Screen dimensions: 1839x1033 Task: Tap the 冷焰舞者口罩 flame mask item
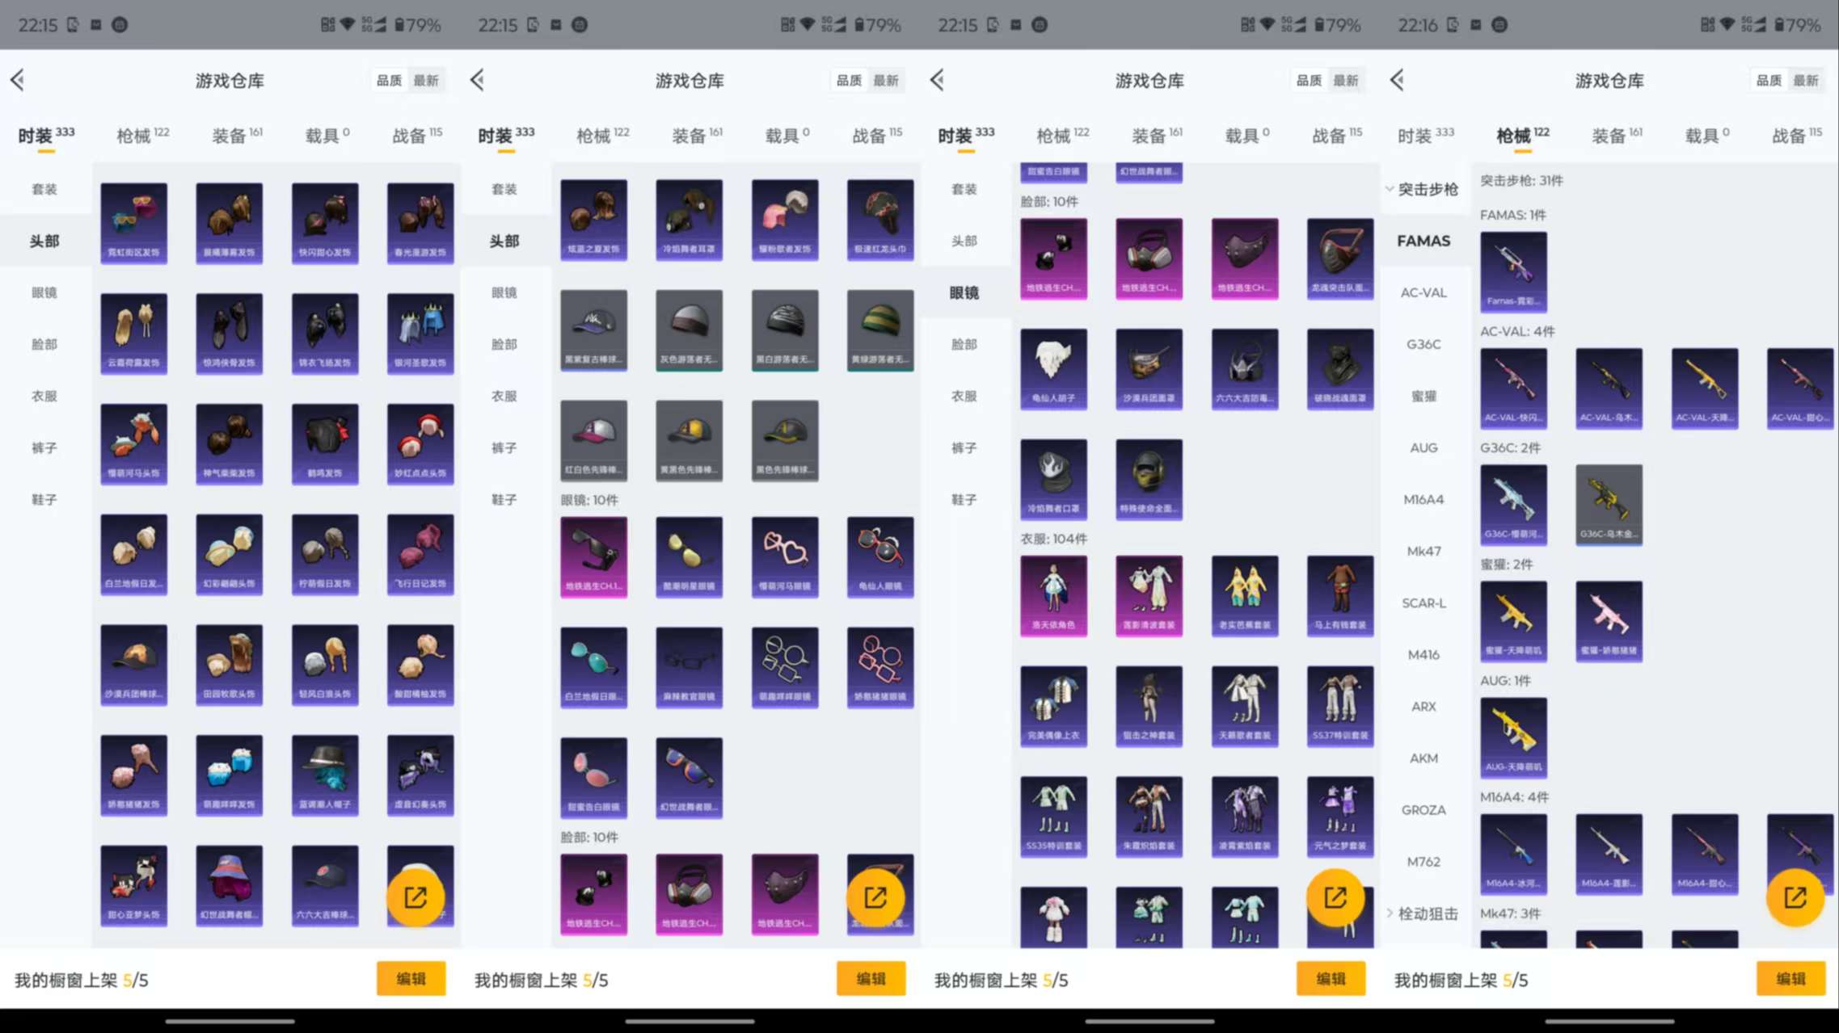click(x=1053, y=479)
